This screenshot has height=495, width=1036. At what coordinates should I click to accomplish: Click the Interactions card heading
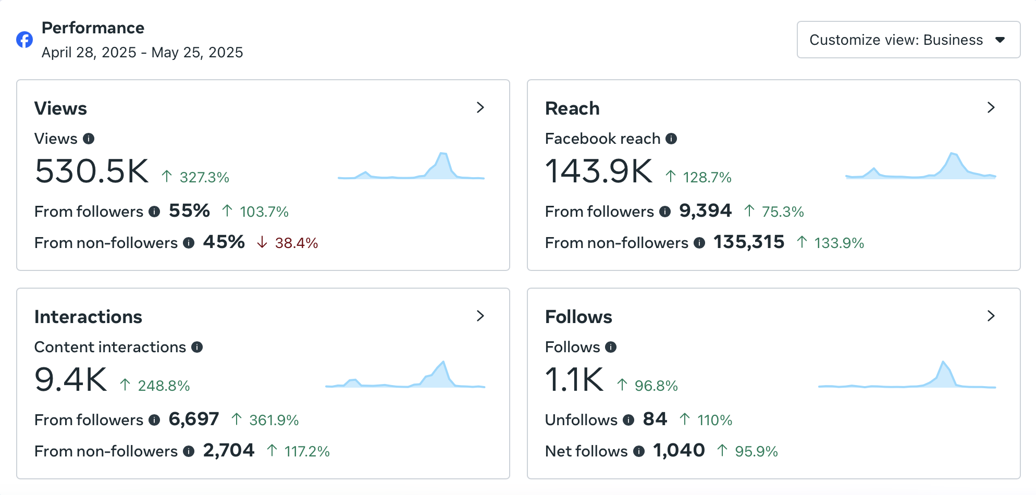(88, 317)
